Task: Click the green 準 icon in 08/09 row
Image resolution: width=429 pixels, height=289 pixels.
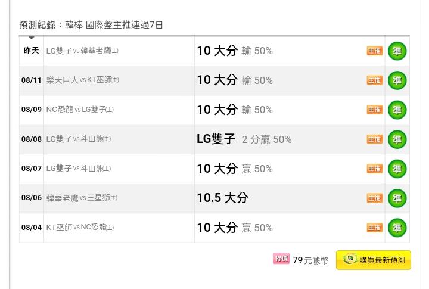Action: point(397,110)
